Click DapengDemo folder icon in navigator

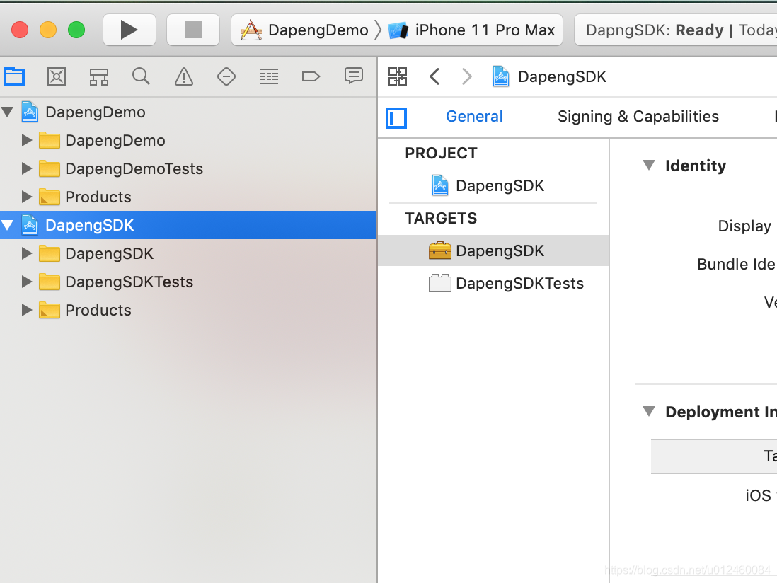(x=50, y=141)
